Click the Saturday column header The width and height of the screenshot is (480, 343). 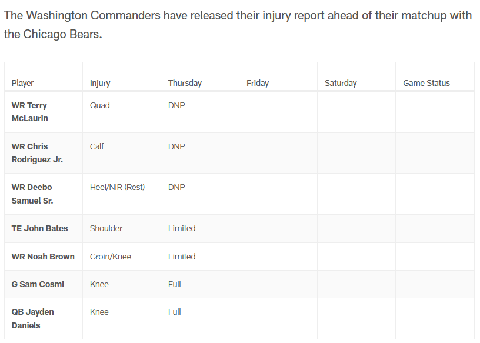click(341, 83)
